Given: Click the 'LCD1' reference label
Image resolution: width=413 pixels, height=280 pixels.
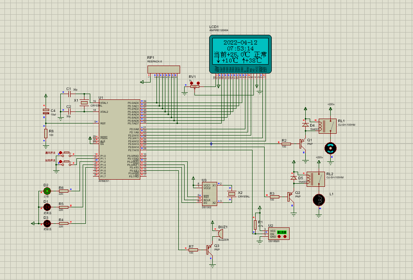Looking at the screenshot, I should pos(214,27).
